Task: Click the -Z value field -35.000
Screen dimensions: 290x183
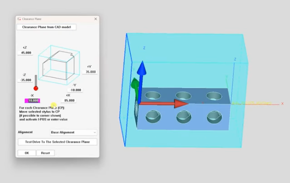Action: [26, 80]
